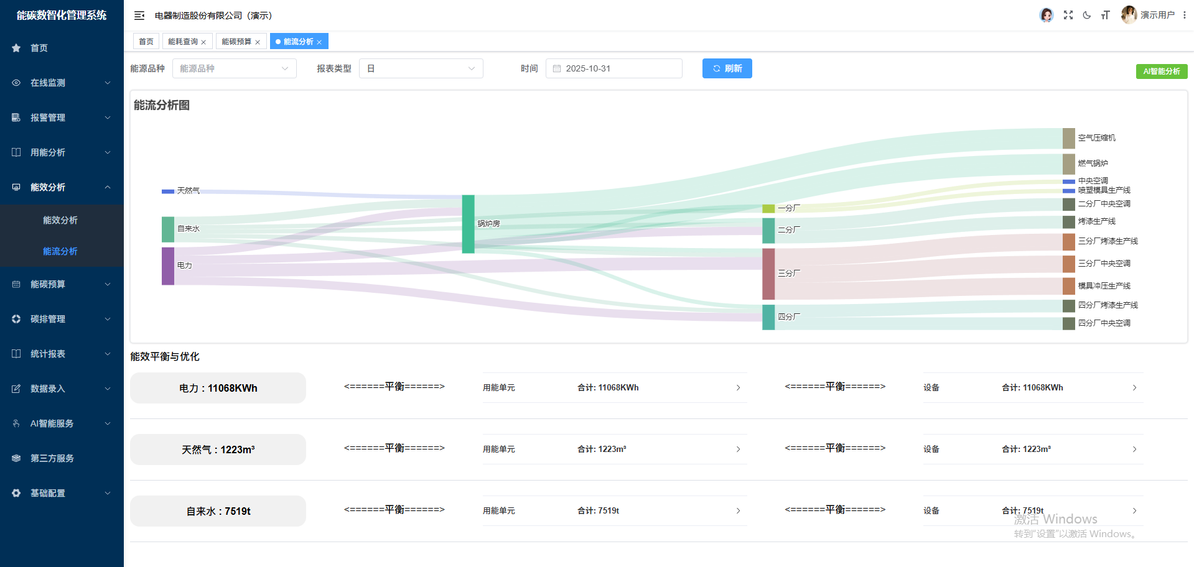Screen dimensions: 1194x567
Task: Close the 能耗查询 tab
Action: pyautogui.click(x=203, y=42)
